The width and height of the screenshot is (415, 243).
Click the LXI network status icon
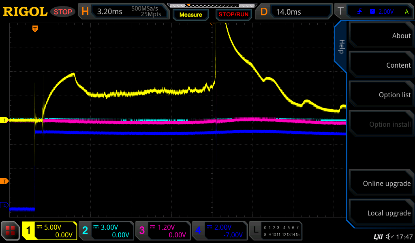[x=378, y=237]
